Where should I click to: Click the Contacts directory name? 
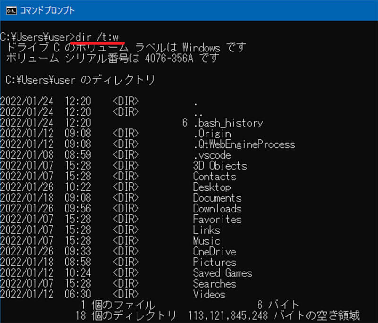point(215,177)
